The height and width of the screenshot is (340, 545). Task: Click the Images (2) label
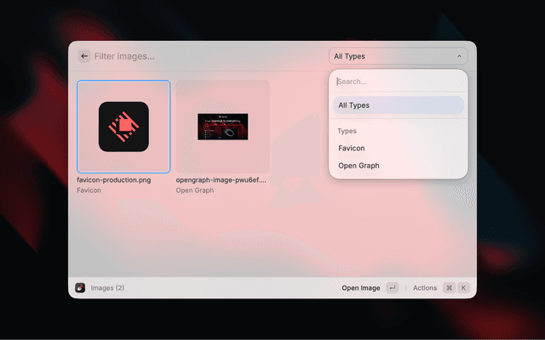point(107,288)
